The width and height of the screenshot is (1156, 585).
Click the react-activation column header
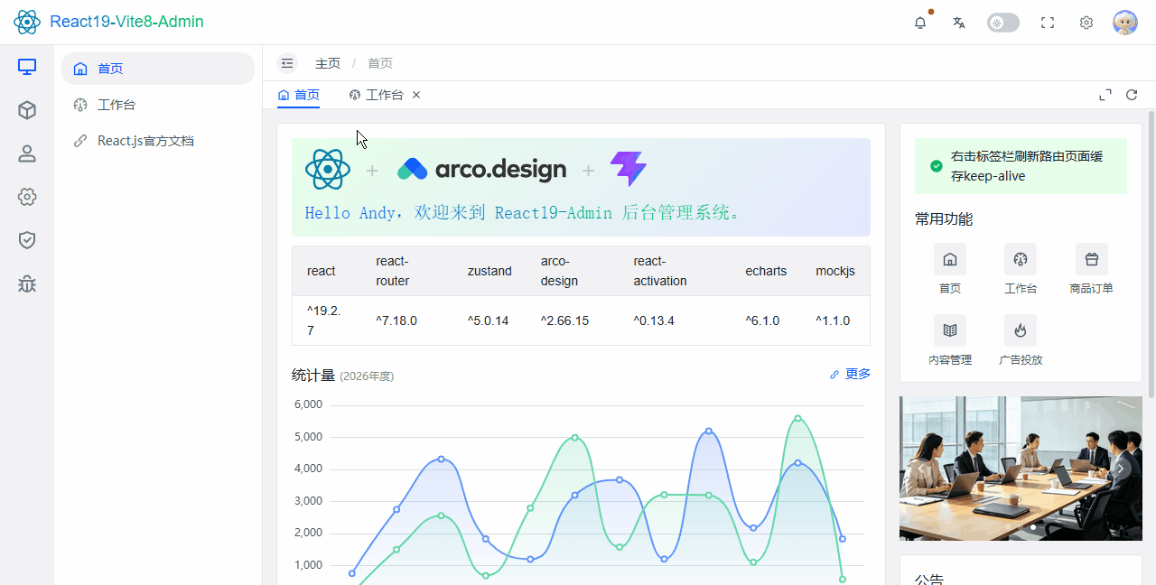pos(675,271)
